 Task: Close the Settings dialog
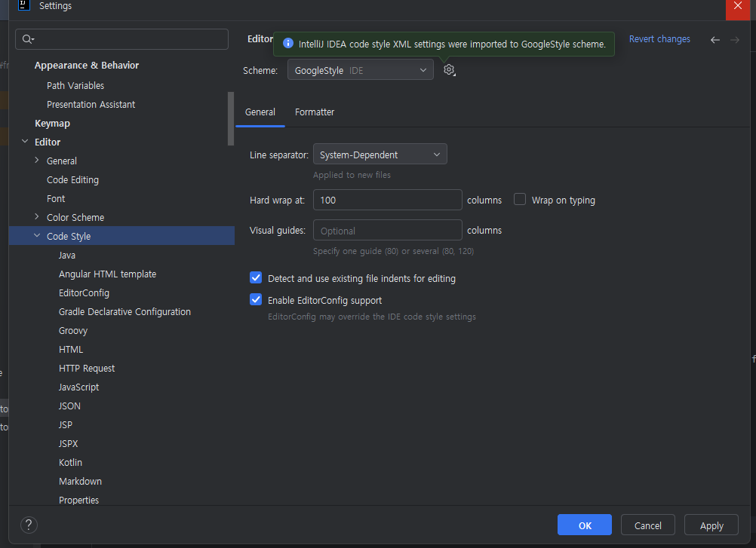[738, 7]
